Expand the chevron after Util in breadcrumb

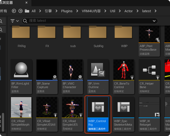(120, 11)
